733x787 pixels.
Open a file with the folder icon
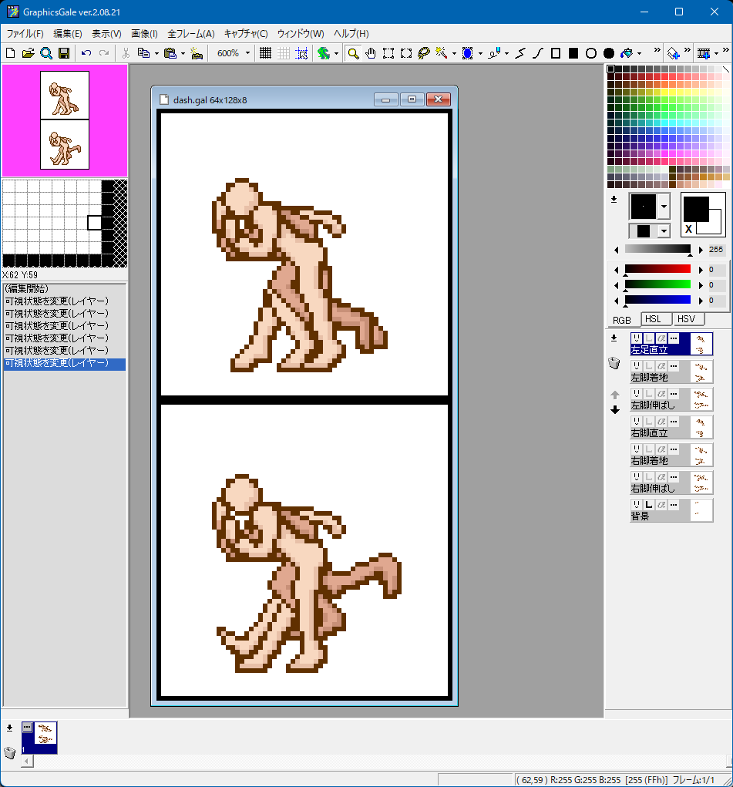coord(28,53)
